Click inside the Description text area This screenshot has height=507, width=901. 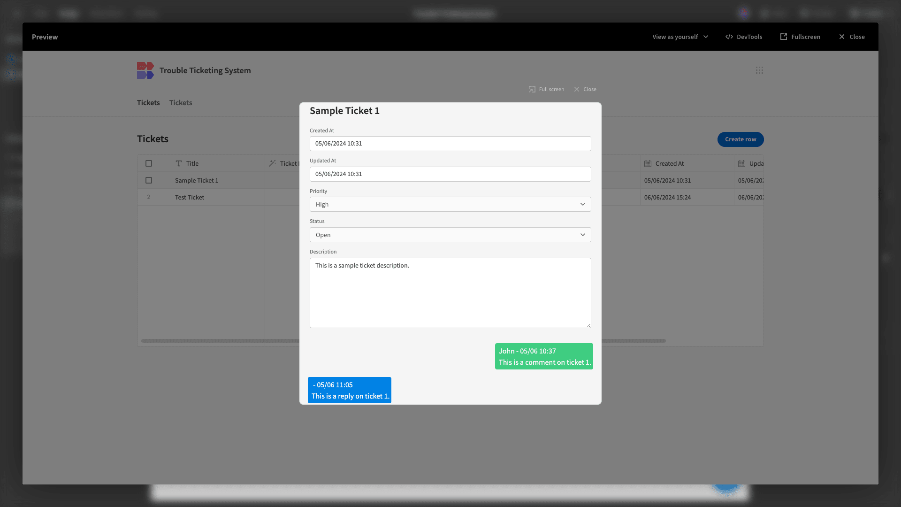pos(450,293)
